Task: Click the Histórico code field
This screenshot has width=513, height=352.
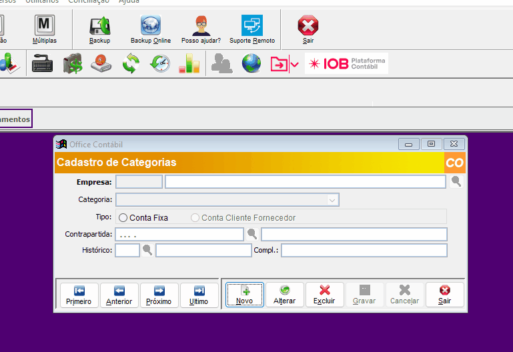Action: pyautogui.click(x=127, y=251)
